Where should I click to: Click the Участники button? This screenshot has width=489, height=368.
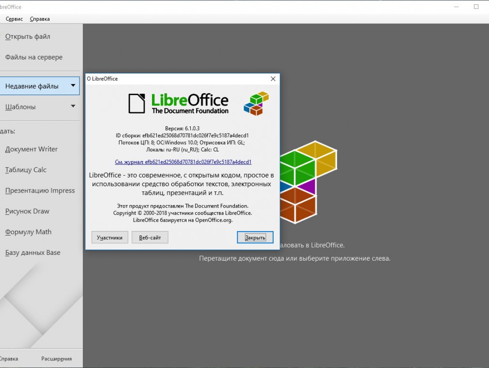(x=109, y=237)
